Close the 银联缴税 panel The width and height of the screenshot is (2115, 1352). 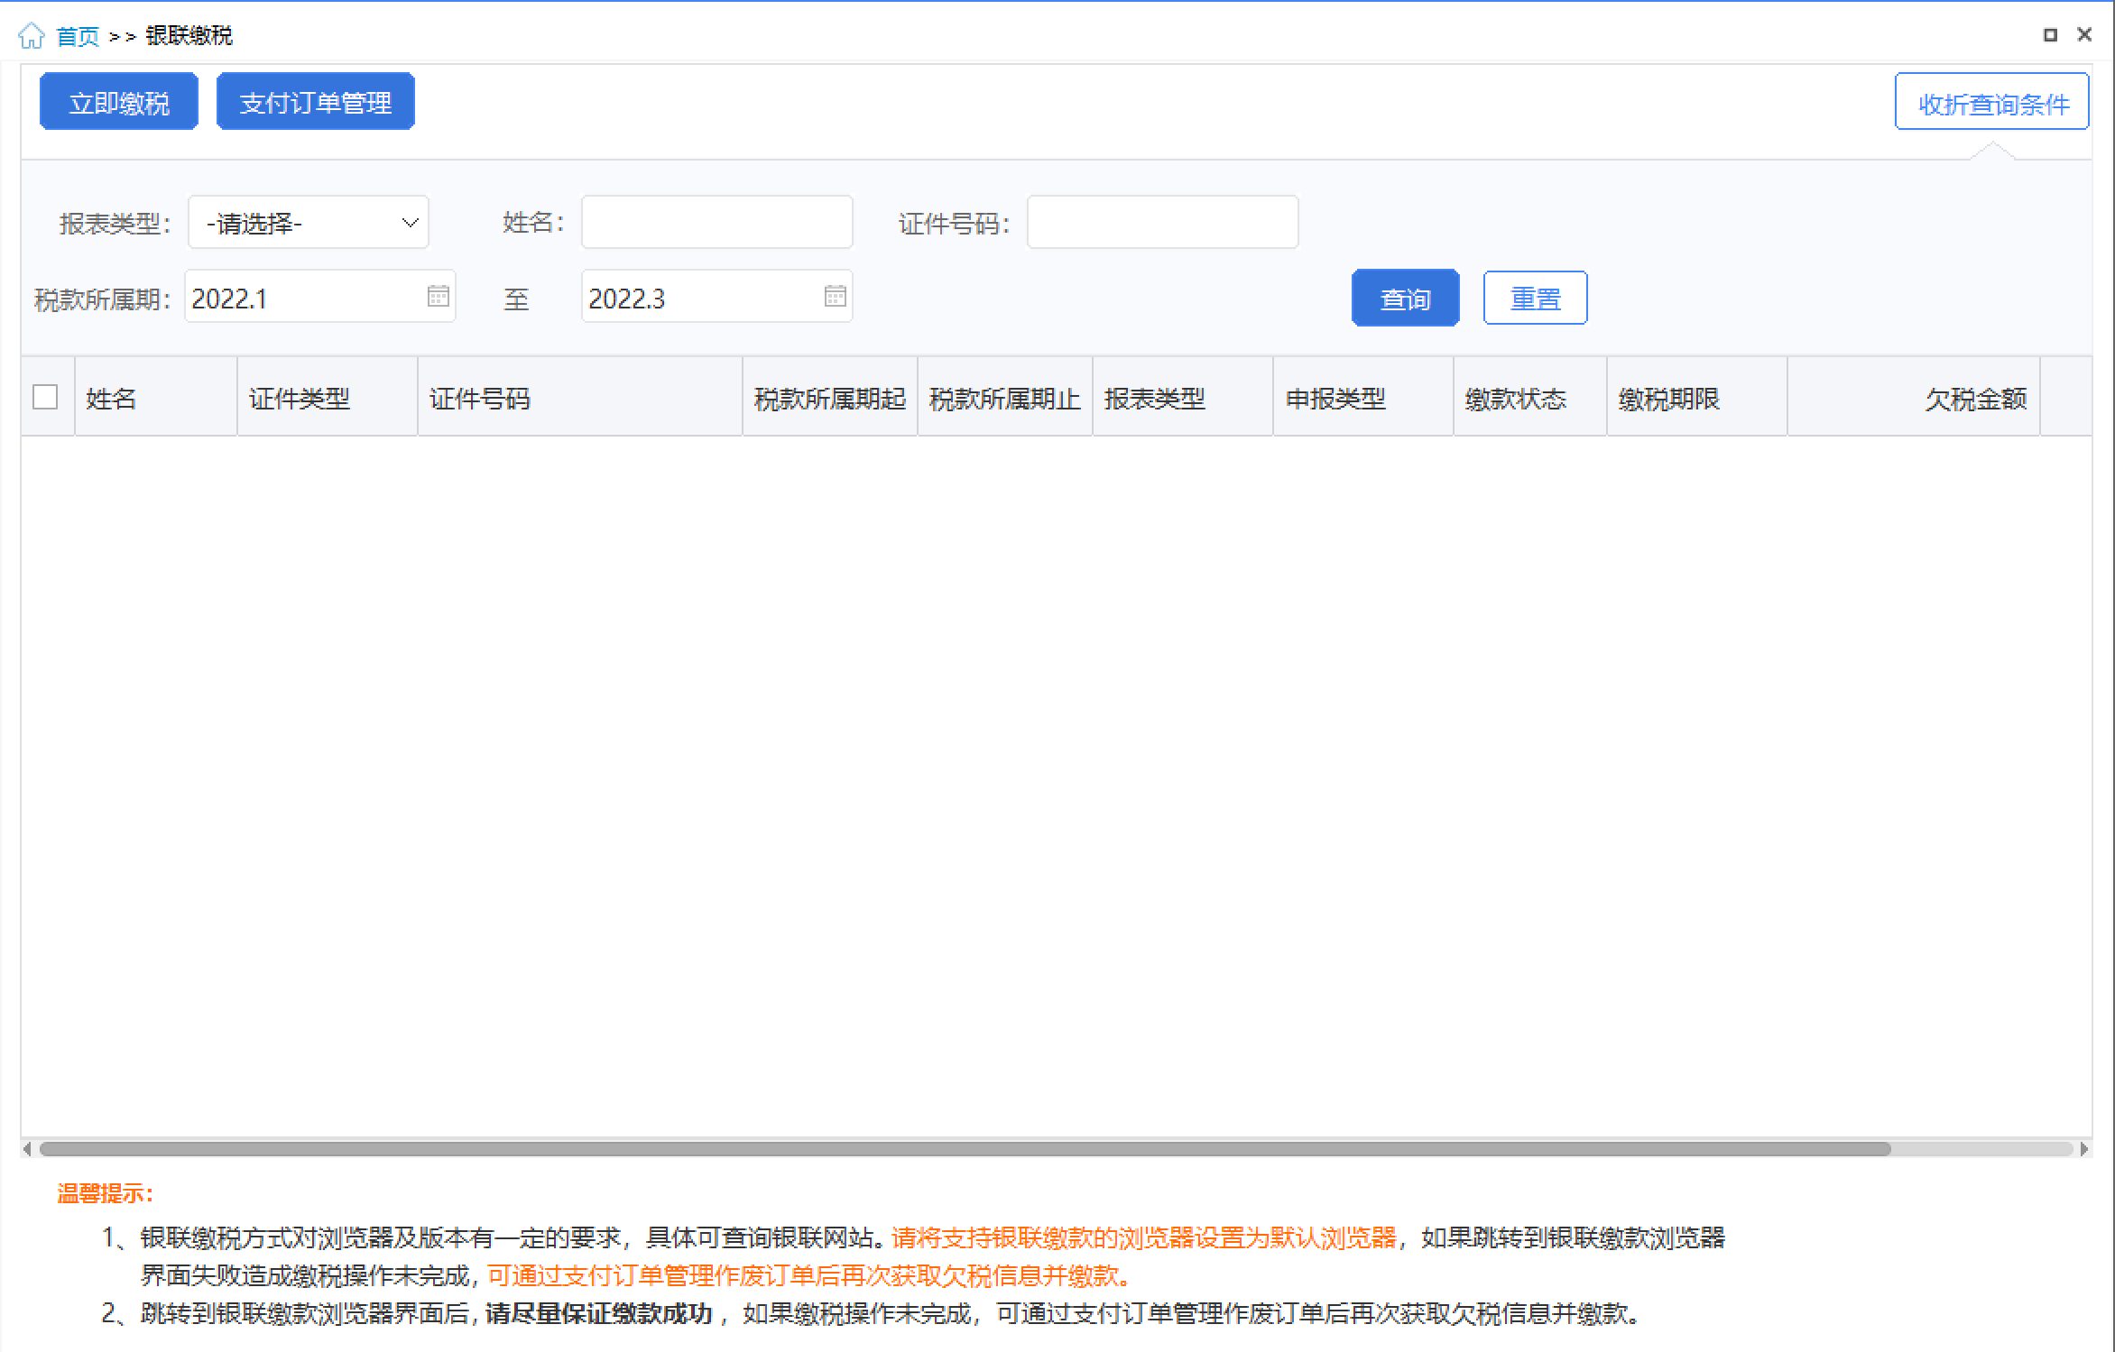[x=2084, y=35]
